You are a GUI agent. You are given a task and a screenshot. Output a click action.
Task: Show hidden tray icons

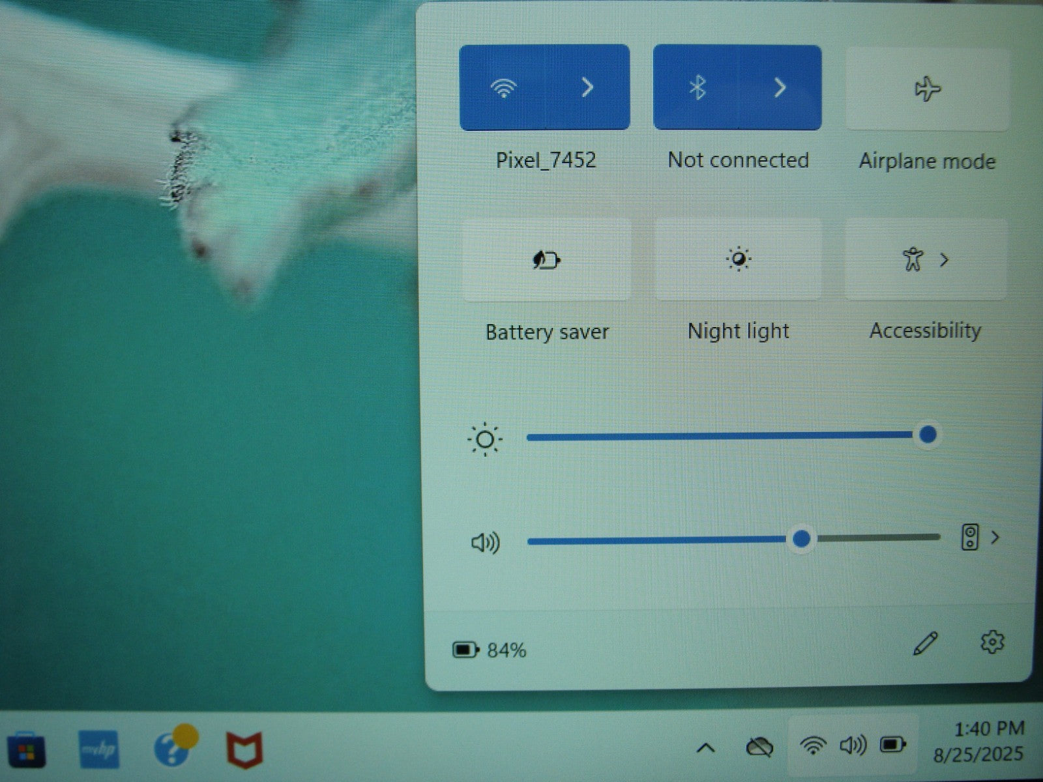[705, 747]
